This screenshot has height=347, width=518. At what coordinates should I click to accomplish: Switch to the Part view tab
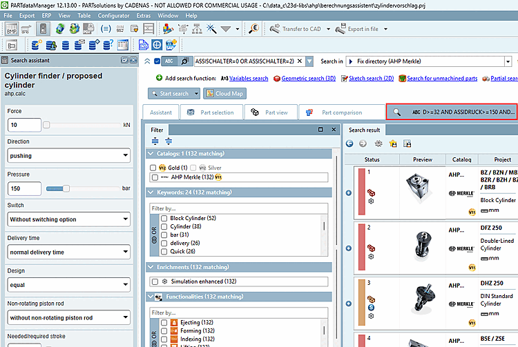tap(271, 112)
